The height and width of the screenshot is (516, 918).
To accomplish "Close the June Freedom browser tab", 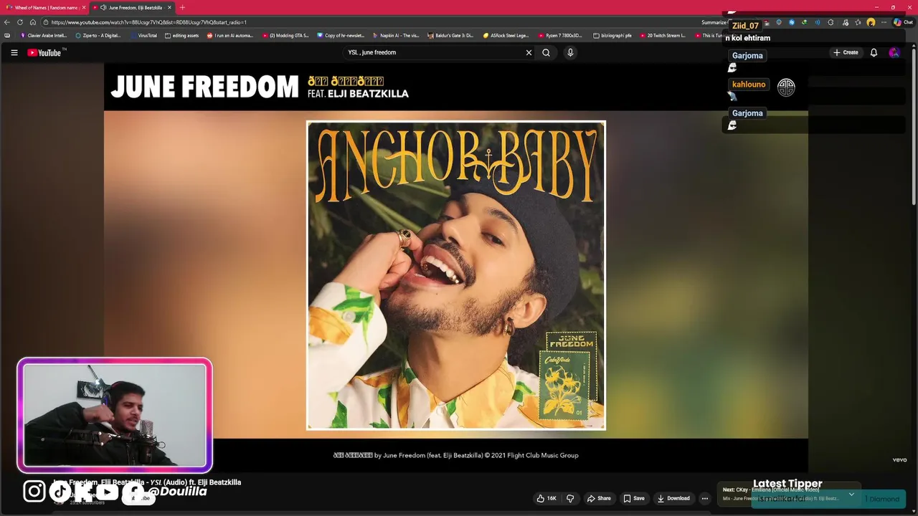I will click(x=169, y=7).
